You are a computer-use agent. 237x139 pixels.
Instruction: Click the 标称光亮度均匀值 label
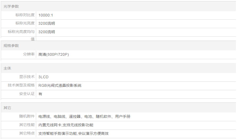21,32
